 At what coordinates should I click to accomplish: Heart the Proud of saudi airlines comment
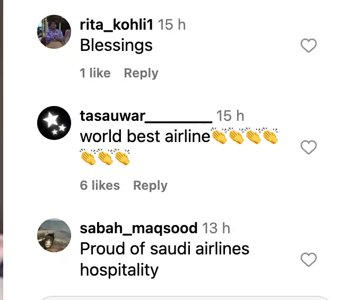[x=309, y=260]
